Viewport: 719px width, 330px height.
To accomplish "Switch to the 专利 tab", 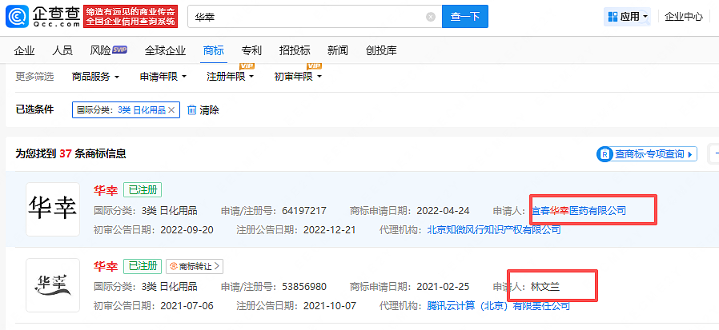I will pyautogui.click(x=251, y=51).
